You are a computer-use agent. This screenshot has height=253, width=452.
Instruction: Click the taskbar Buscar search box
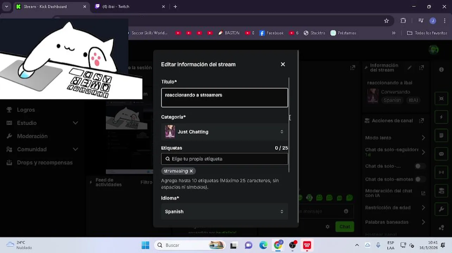click(190, 245)
